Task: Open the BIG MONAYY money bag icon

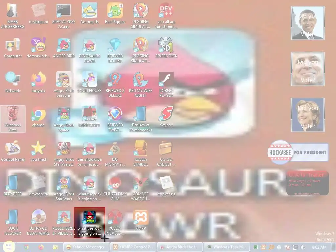Action: (x=115, y=154)
